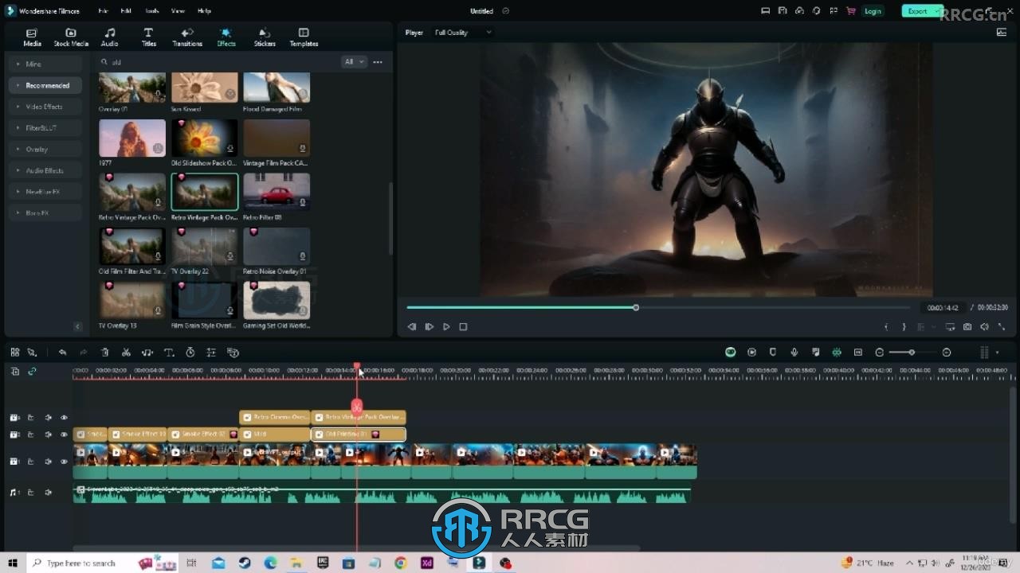1020x573 pixels.
Task: Toggle visibility eye of top effect track
Action: coord(64,417)
